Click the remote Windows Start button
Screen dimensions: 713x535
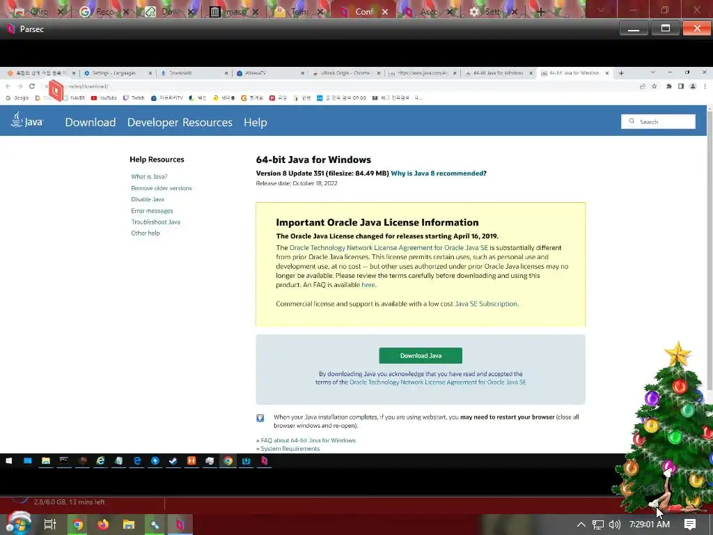[8, 461]
